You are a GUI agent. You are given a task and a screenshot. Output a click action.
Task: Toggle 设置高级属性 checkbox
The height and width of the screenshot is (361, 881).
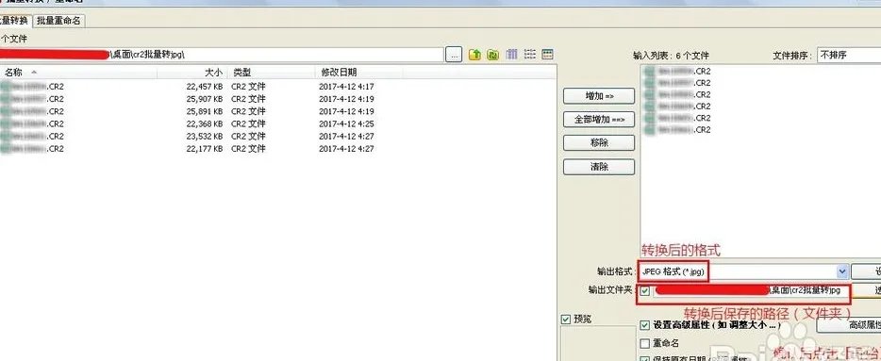645,325
